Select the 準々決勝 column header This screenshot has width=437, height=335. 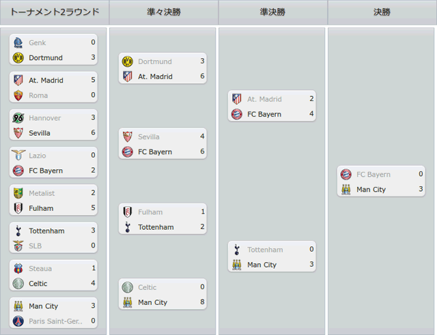point(164,12)
